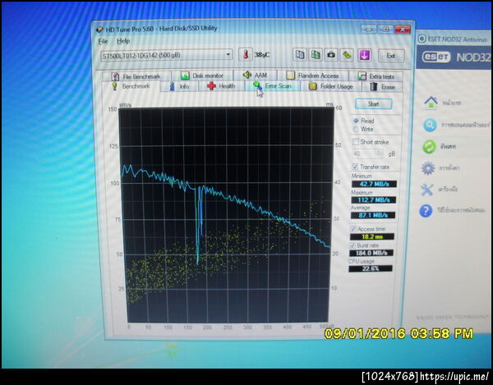Switch to the Erase tab

(x=382, y=87)
